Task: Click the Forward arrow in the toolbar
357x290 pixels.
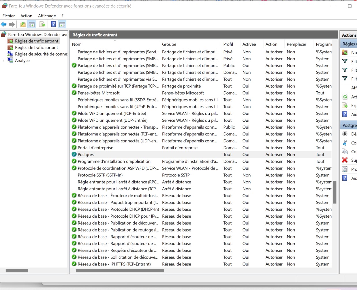Action: [x=12, y=25]
